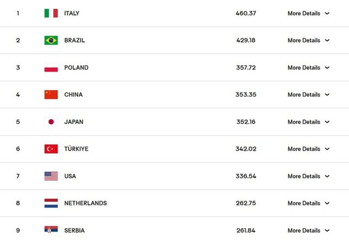Expand More Details chevron for Poland

(x=327, y=68)
